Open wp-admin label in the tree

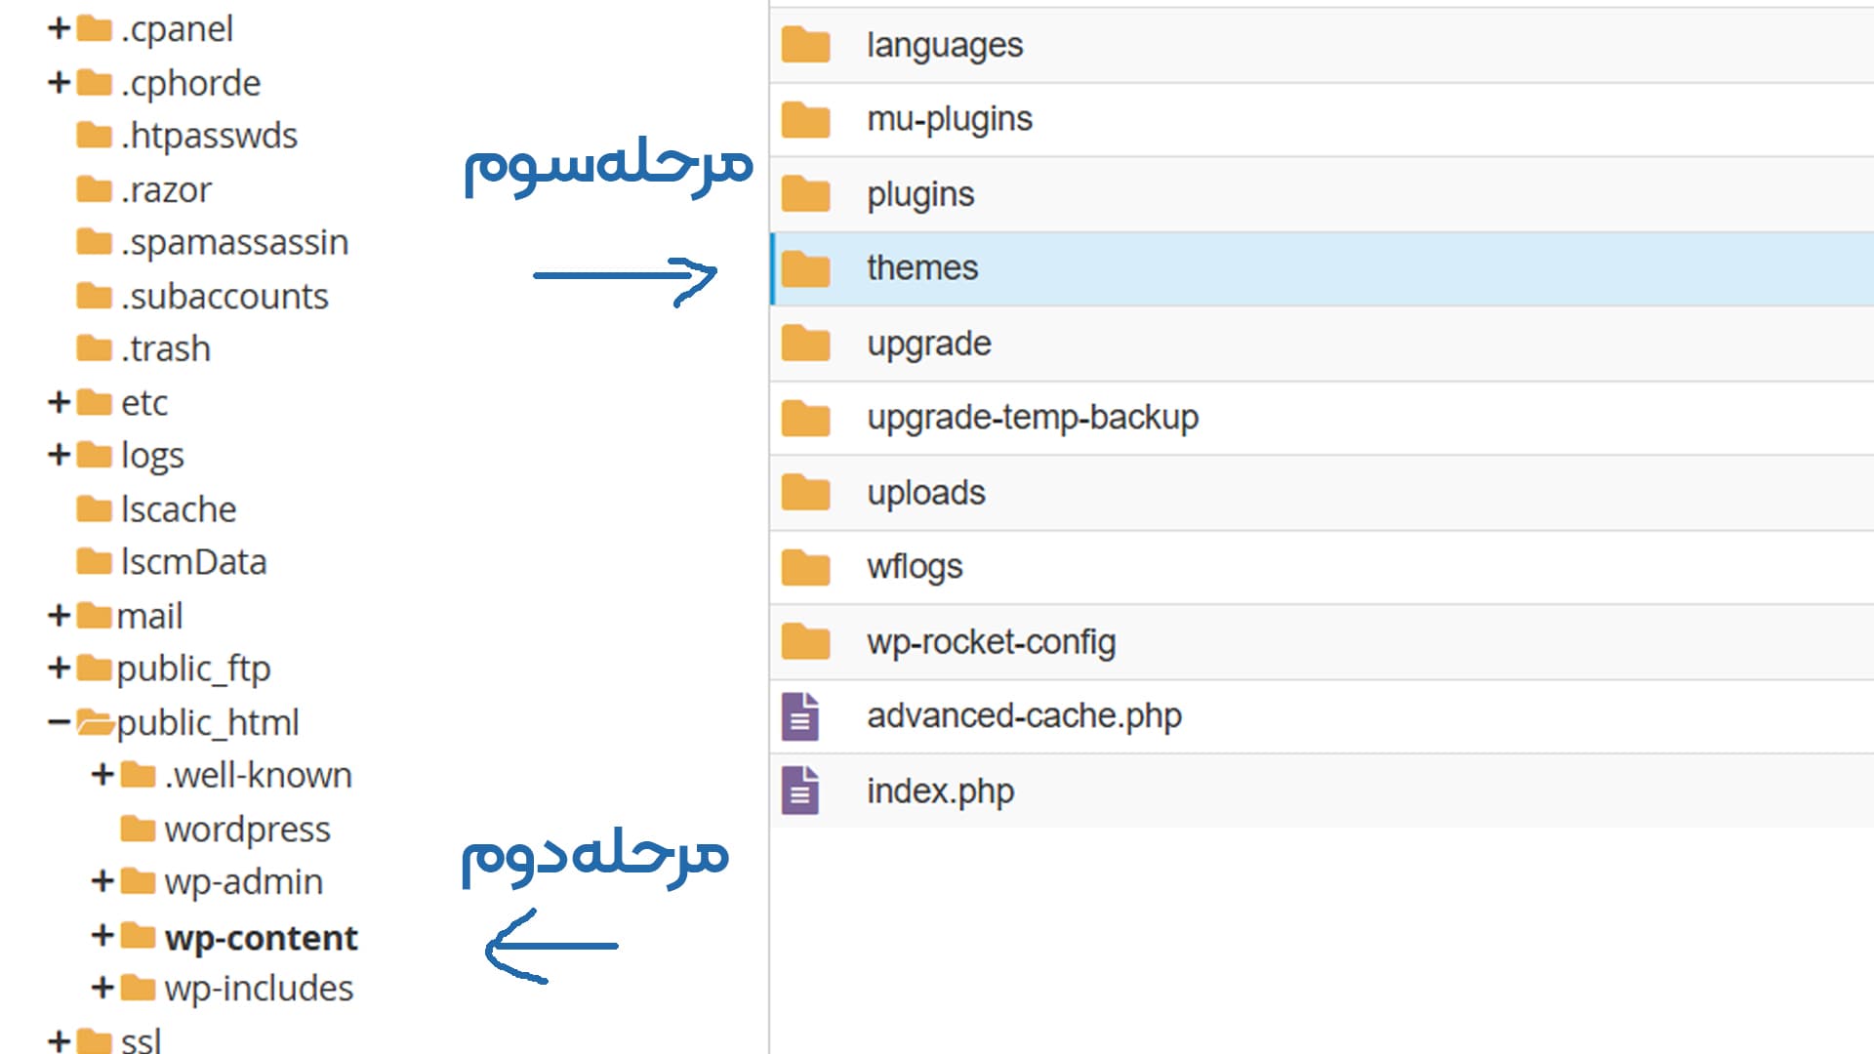pos(244,882)
